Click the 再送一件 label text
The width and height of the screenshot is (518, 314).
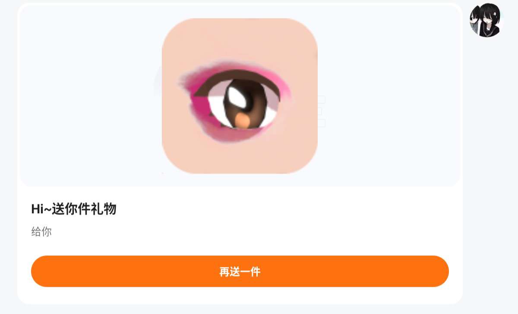240,272
